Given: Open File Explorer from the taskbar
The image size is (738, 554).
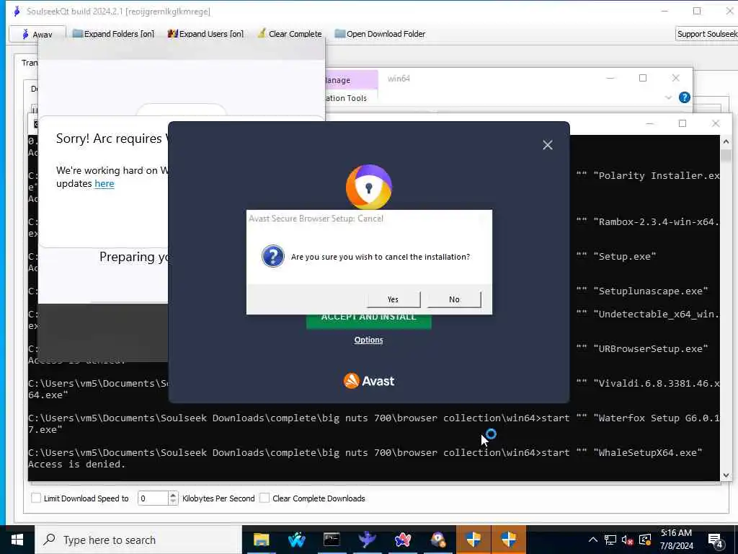Looking at the screenshot, I should tap(261, 540).
